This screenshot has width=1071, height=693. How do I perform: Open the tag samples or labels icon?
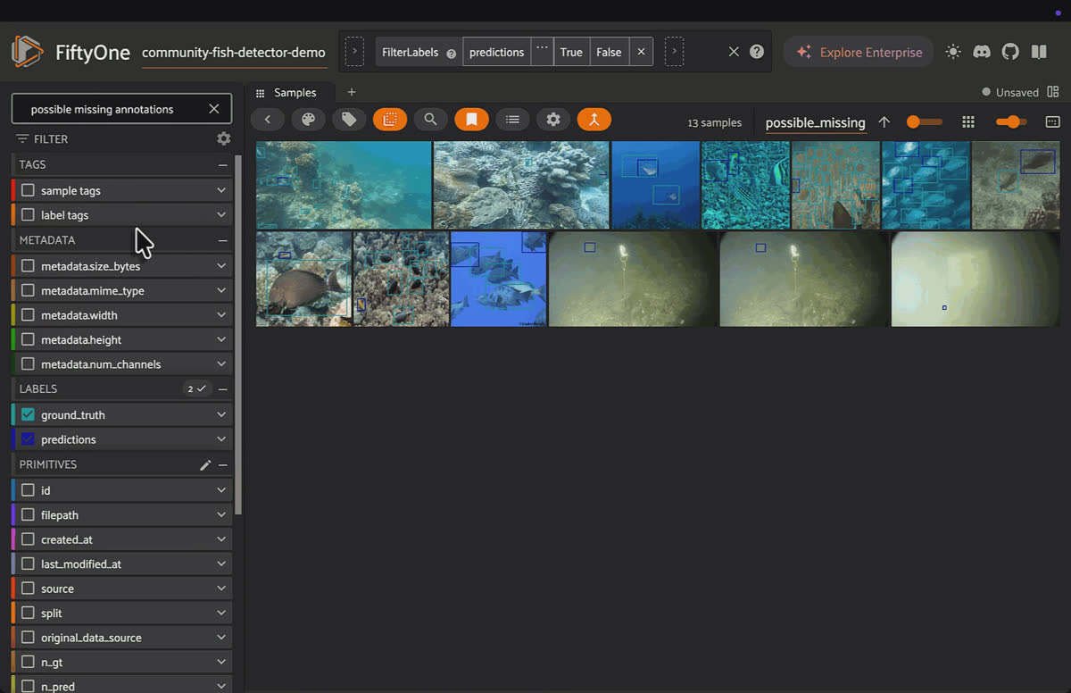(349, 120)
